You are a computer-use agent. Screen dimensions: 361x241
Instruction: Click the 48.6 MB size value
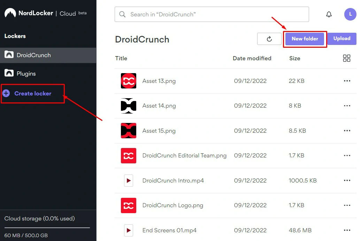[x=300, y=230]
